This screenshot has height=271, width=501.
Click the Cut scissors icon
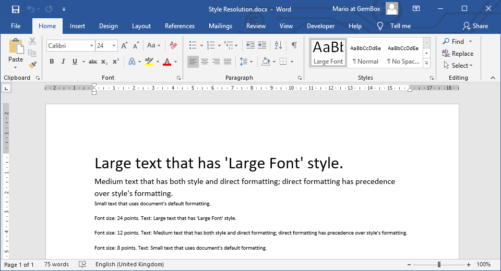[32, 41]
